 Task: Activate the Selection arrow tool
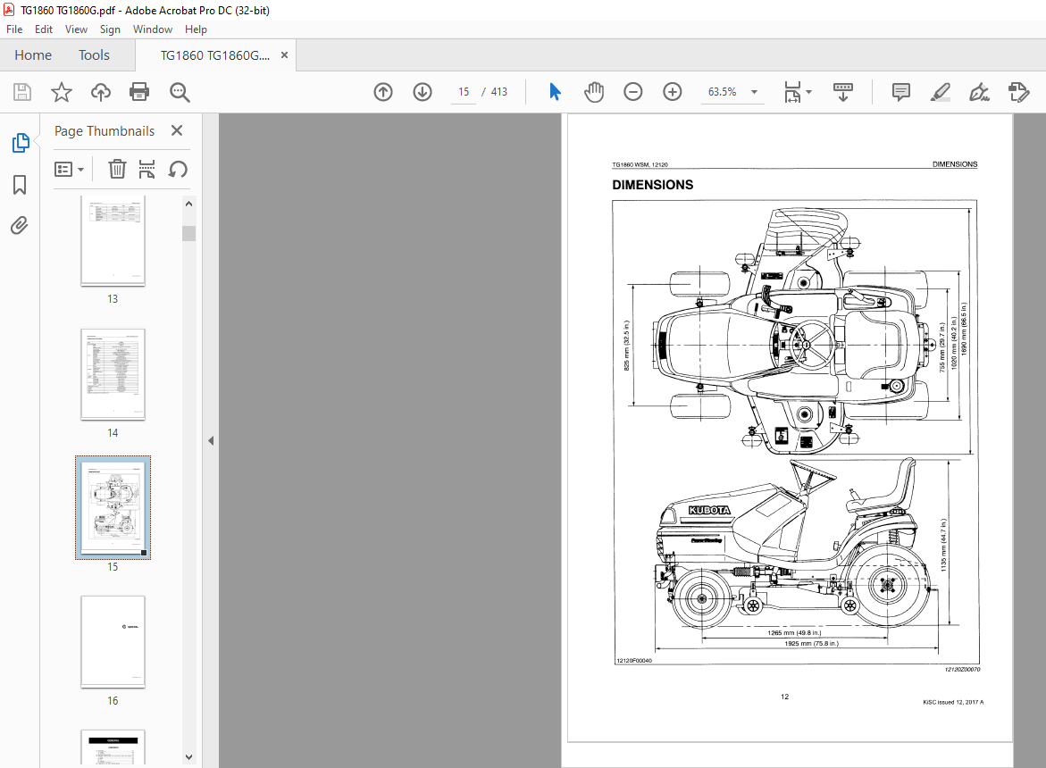pyautogui.click(x=555, y=92)
